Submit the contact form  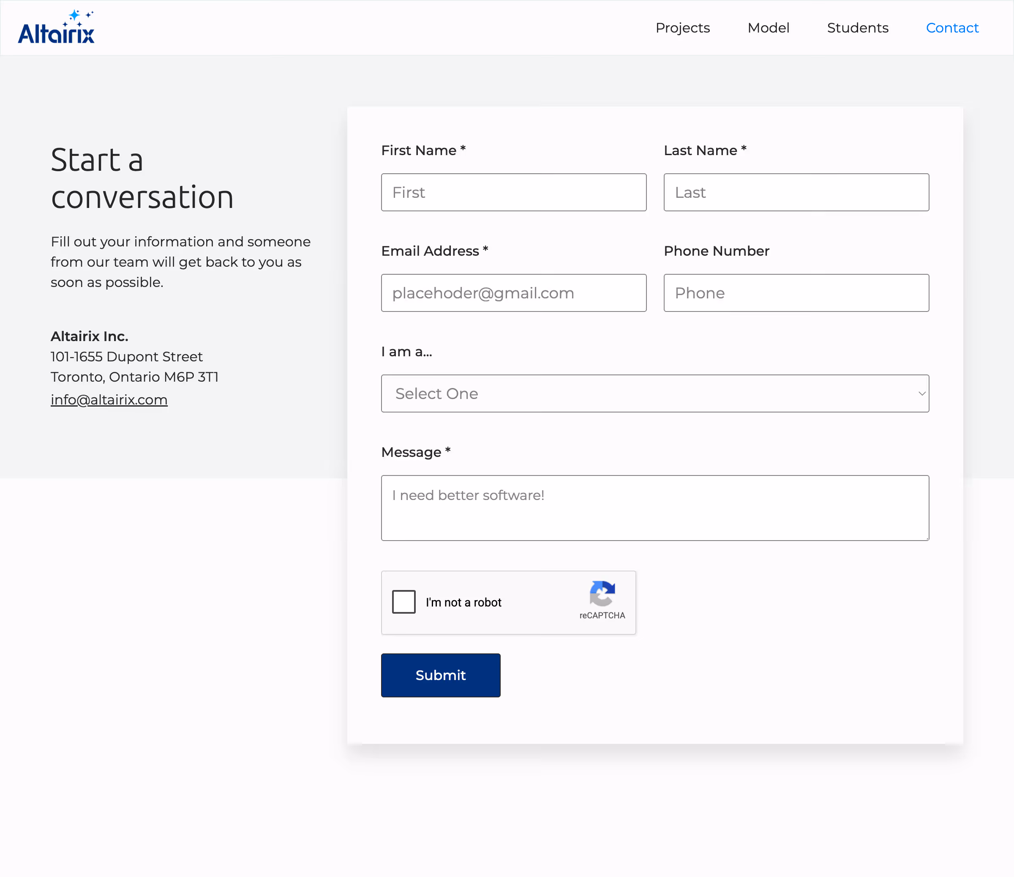tap(440, 675)
